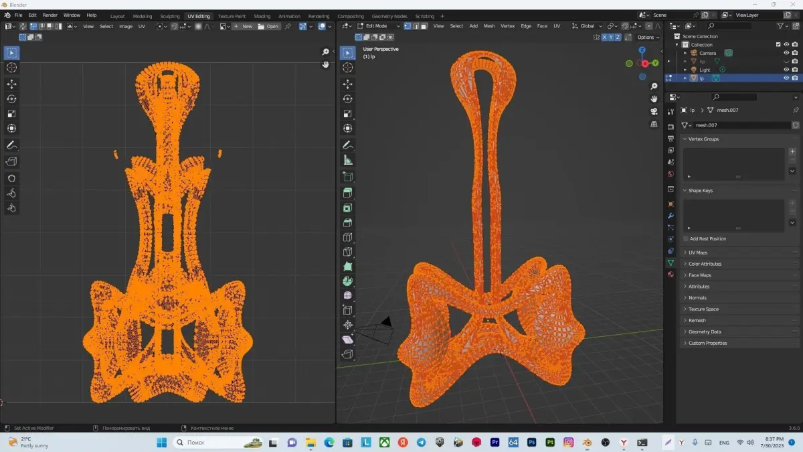Switch to the Sculpting workspace tab
The image size is (803, 452).
170,16
